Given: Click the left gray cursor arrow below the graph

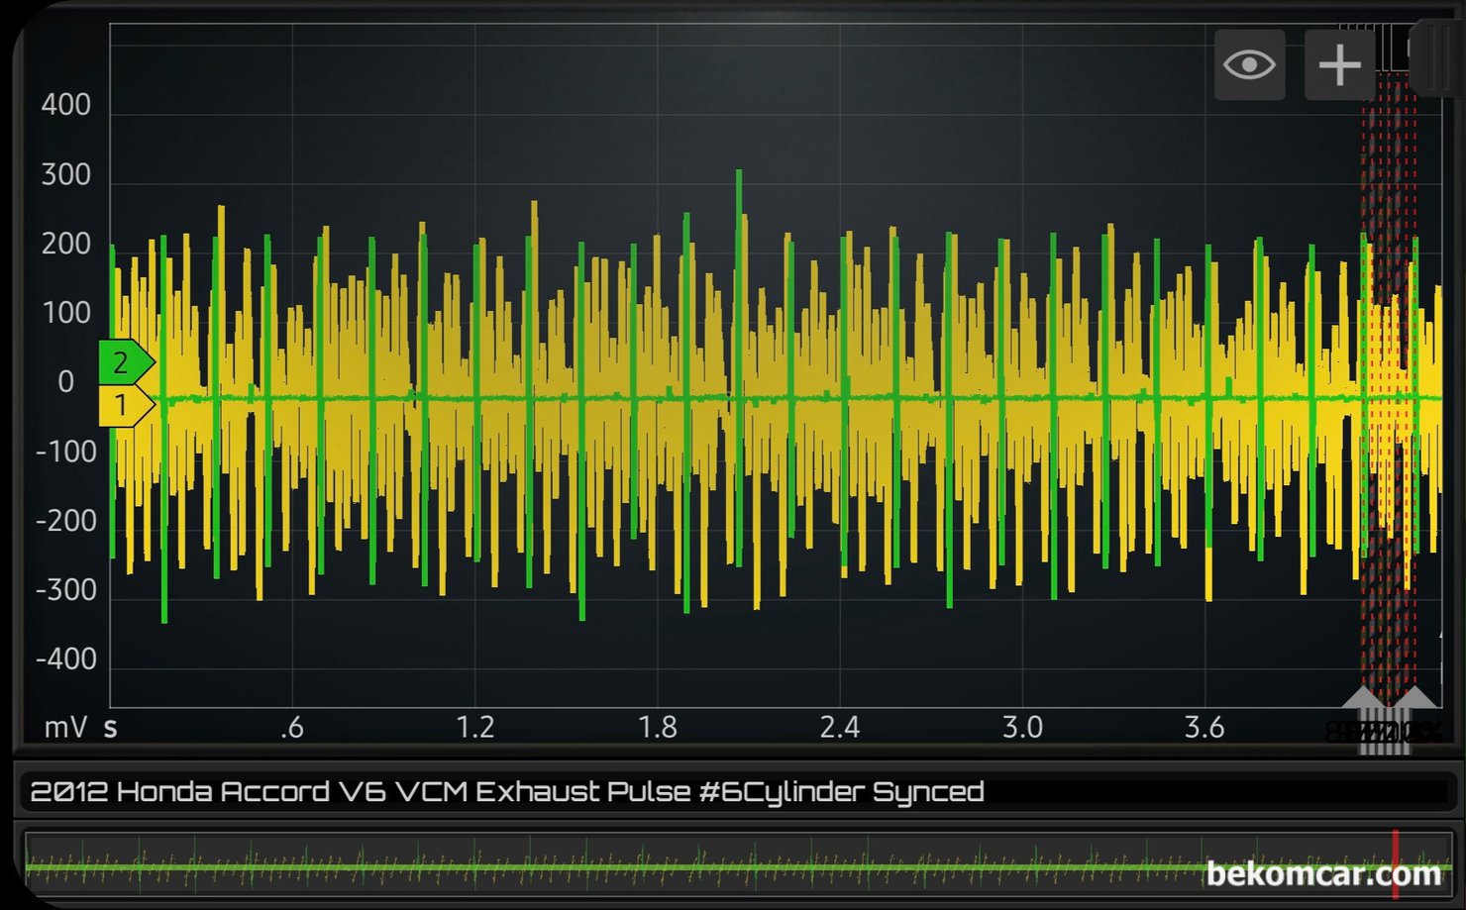Looking at the screenshot, I should click(x=1365, y=700).
